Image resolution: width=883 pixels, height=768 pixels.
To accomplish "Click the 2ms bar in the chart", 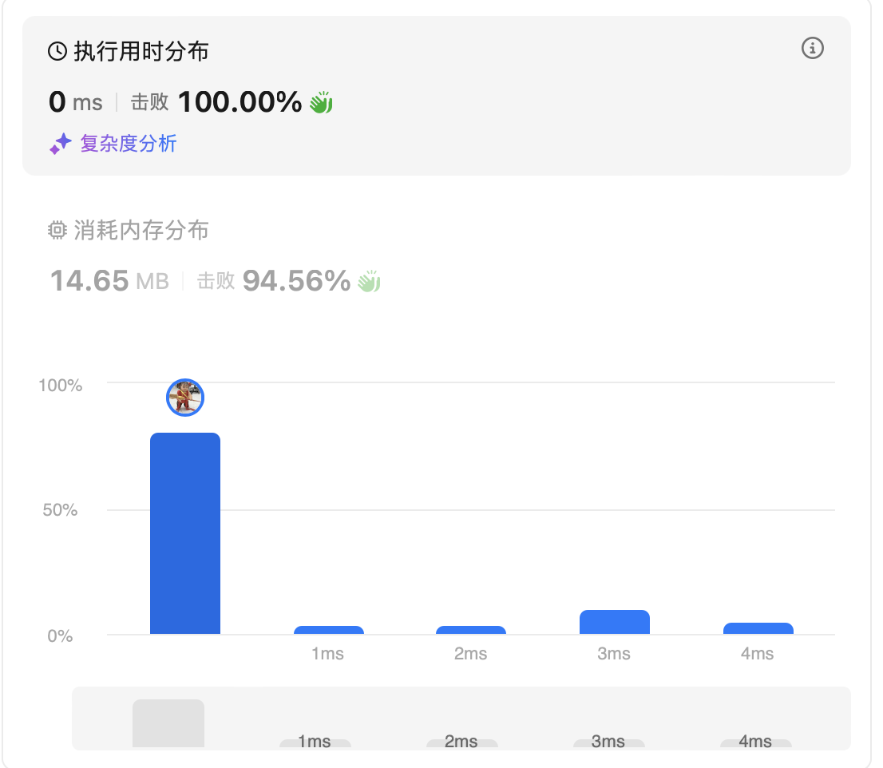I will point(471,630).
